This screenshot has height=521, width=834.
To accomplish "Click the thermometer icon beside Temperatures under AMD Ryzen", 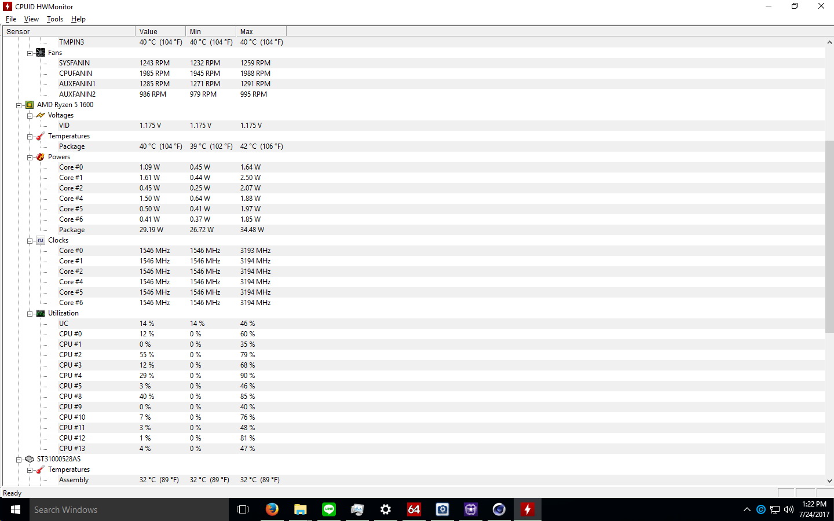I will tap(41, 136).
